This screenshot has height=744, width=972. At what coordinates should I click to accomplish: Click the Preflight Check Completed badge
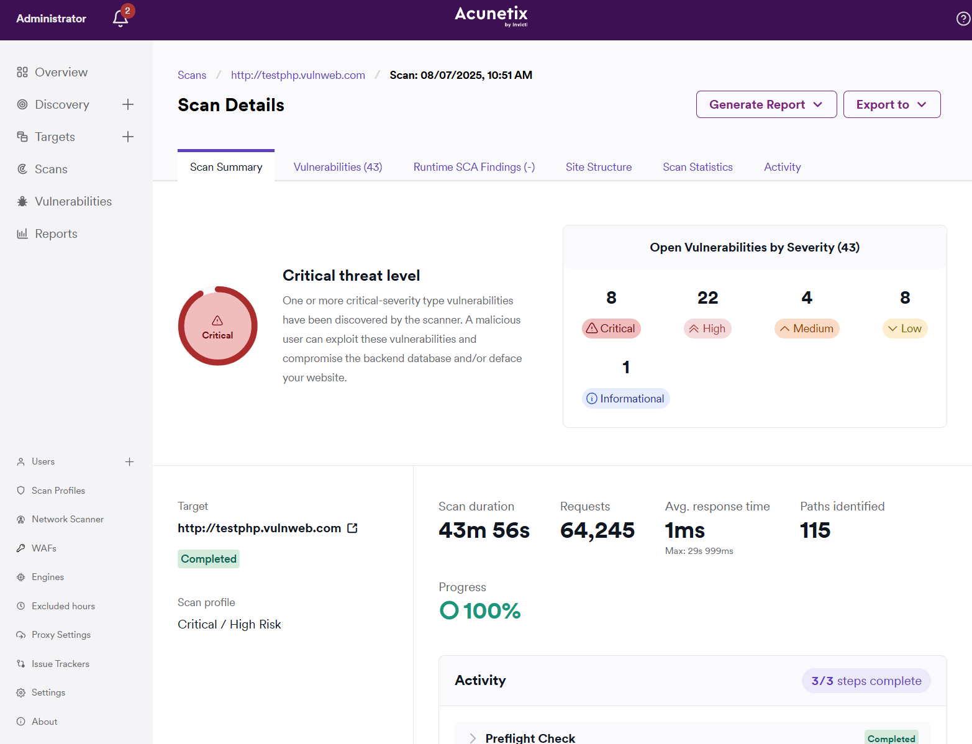(891, 738)
